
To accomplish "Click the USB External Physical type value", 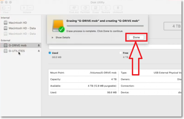I will coord(168,73).
